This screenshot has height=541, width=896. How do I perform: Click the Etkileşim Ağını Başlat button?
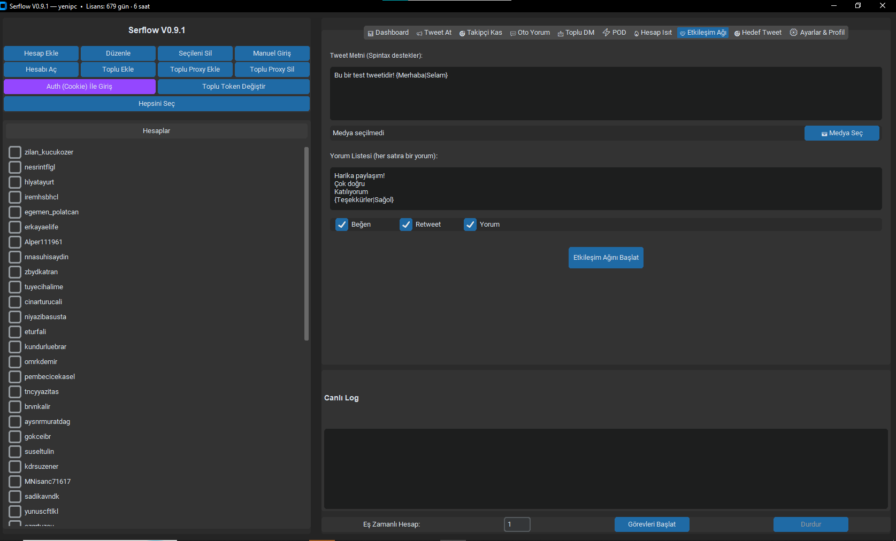click(606, 258)
